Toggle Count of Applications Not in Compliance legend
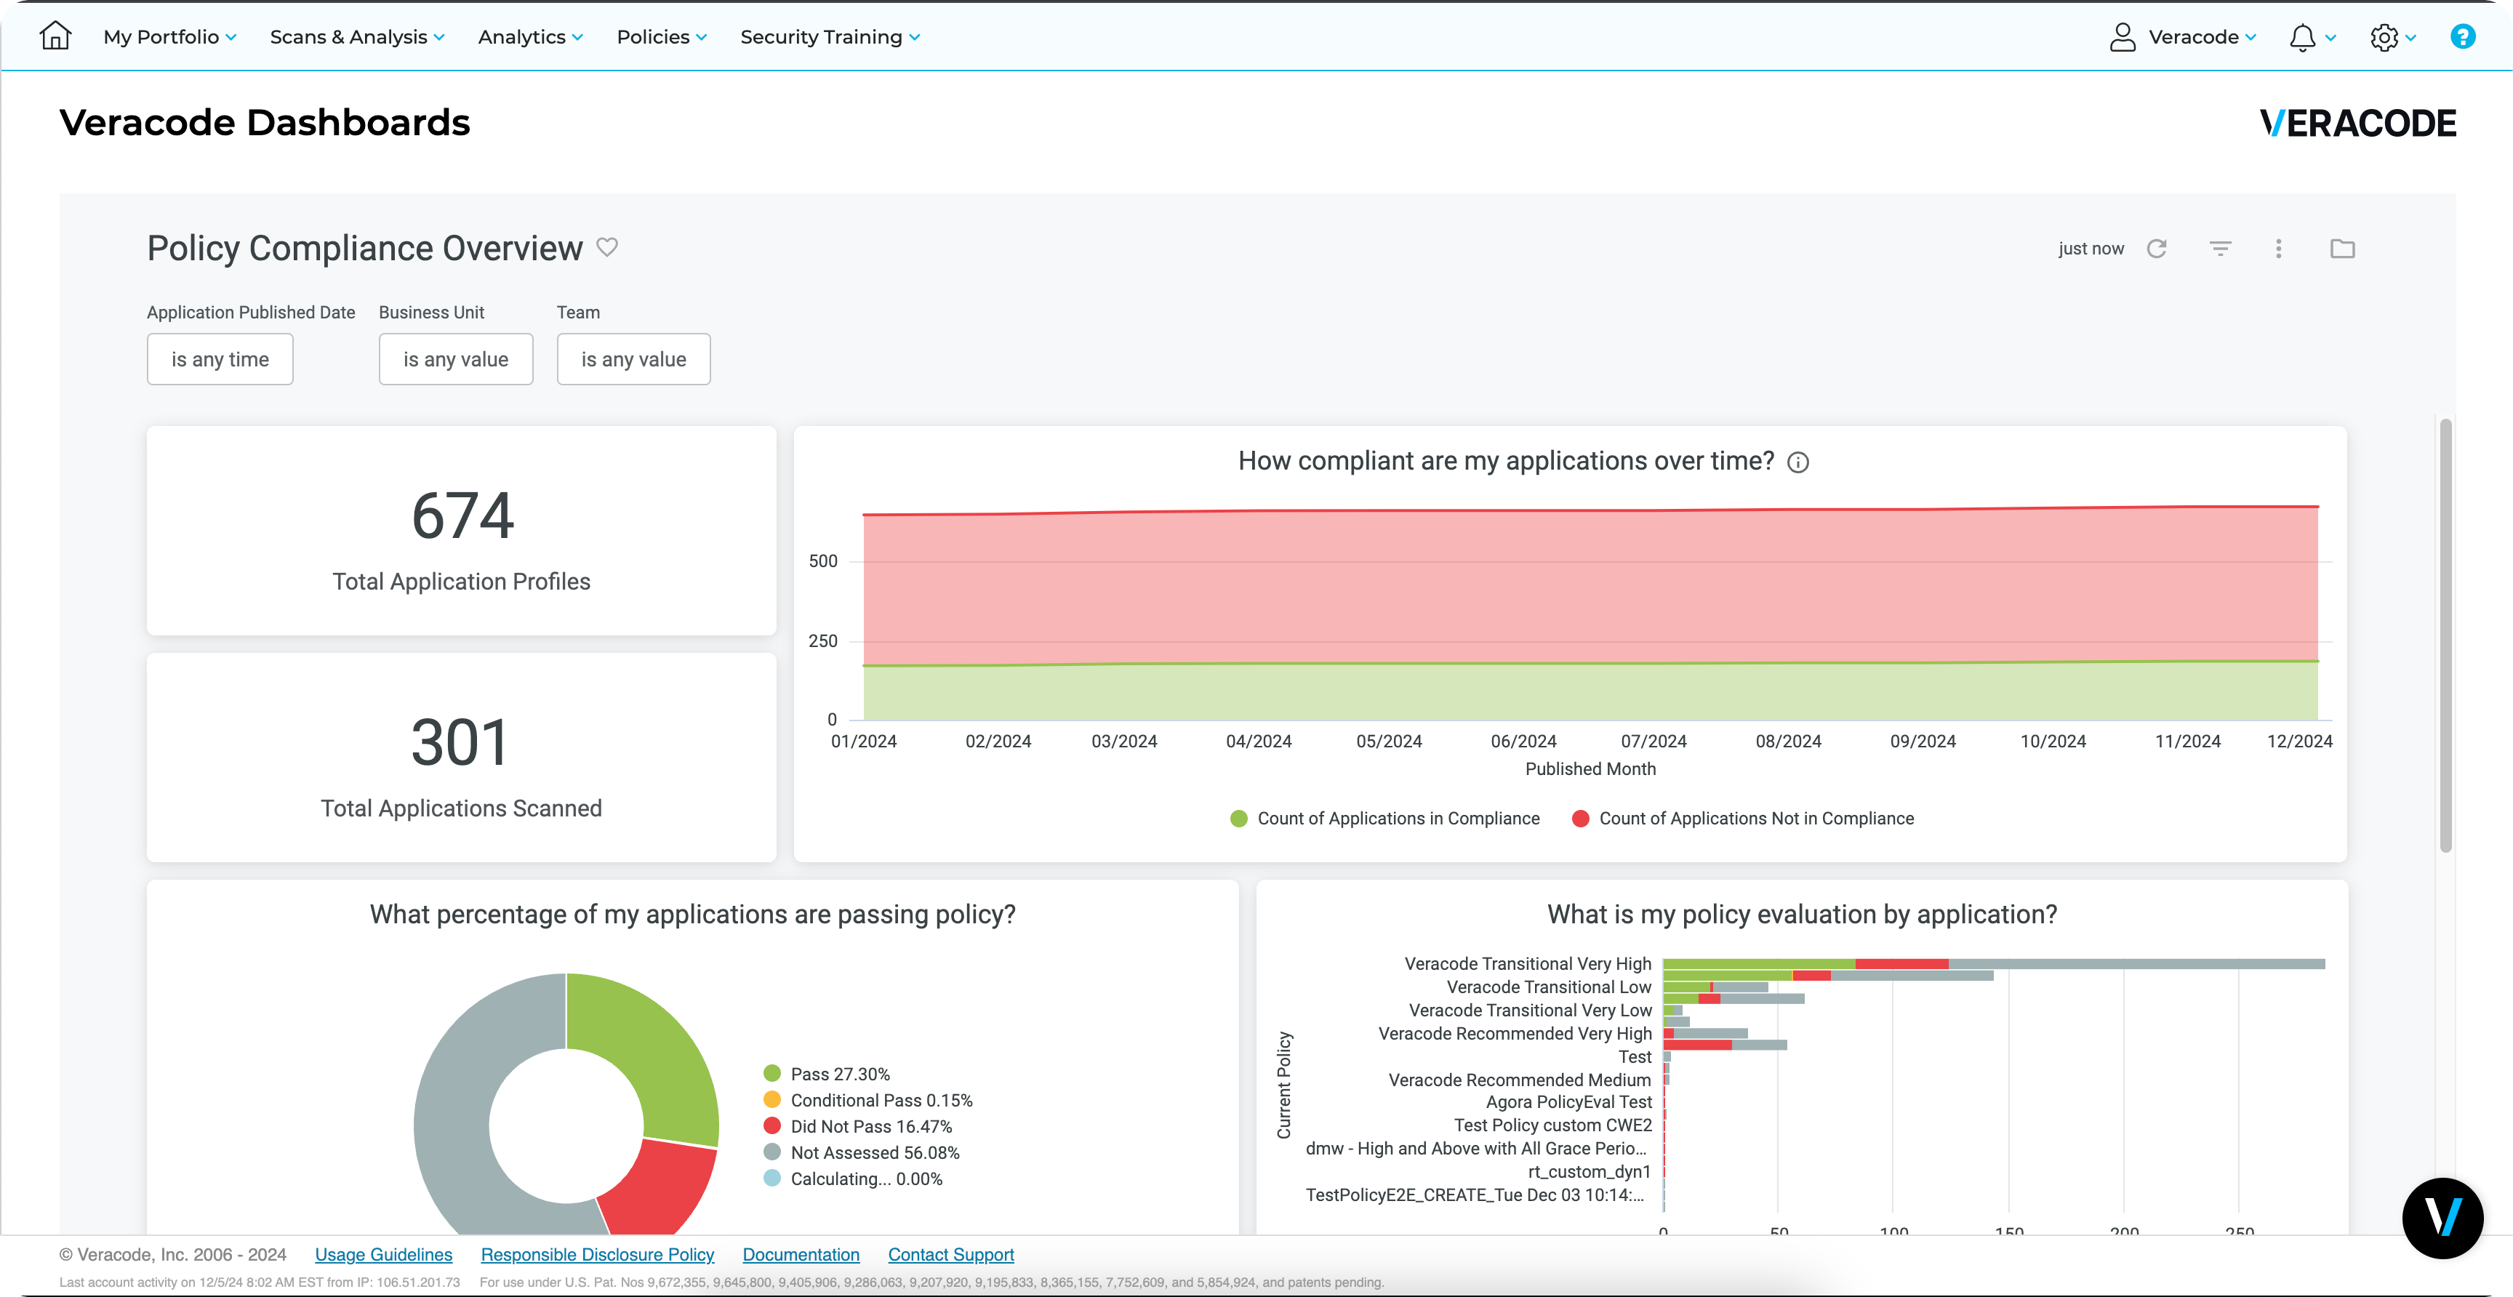 click(x=1743, y=819)
